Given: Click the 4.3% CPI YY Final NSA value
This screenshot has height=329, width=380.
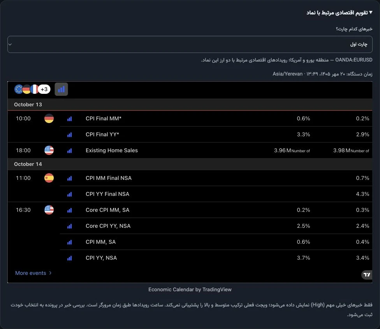Looking at the screenshot, I should click(x=362, y=194).
